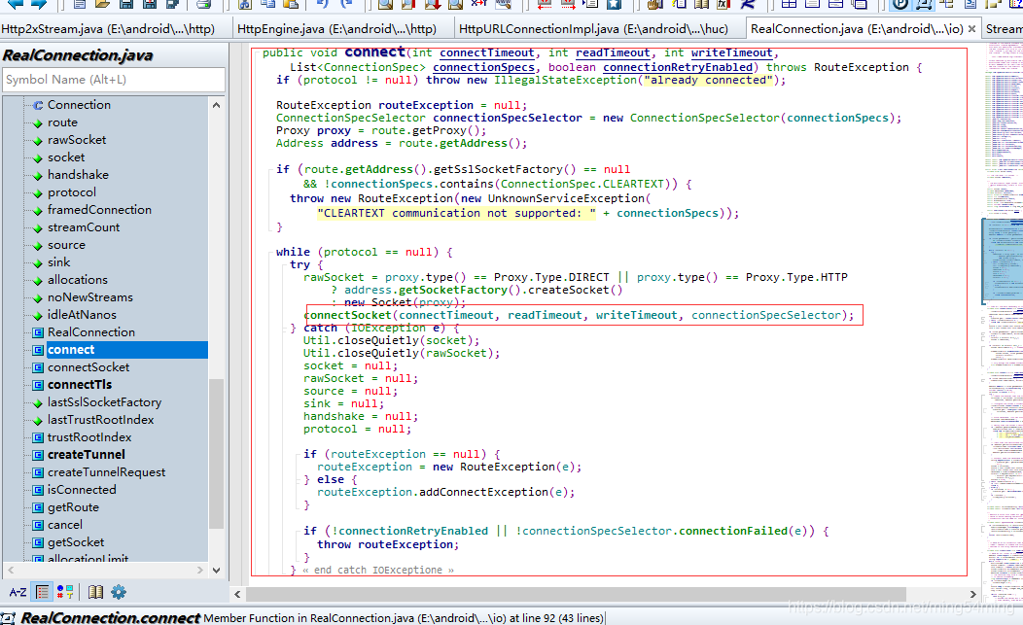
Task: Click the tile windows layout icon
Action: pos(789,4)
